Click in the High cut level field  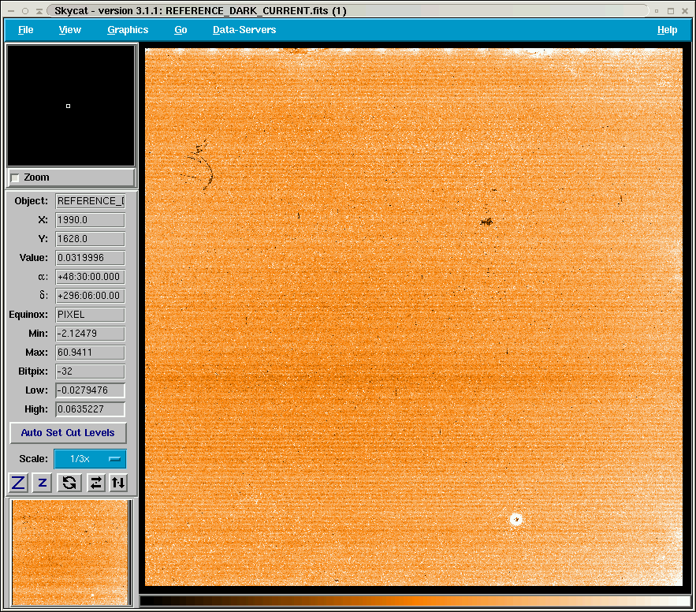(90, 409)
